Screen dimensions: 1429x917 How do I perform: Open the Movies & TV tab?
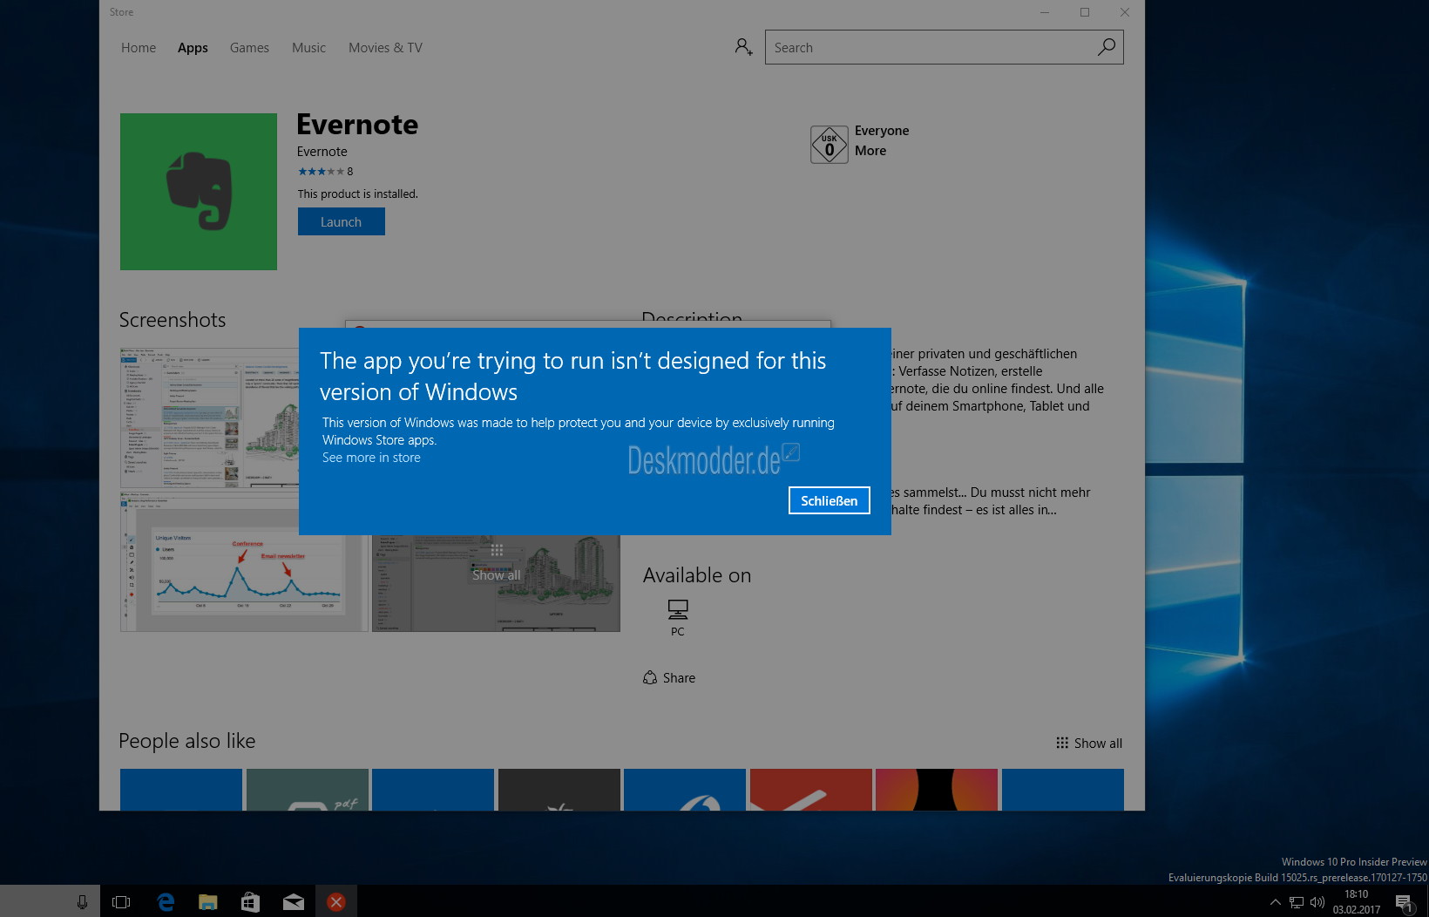pos(385,48)
